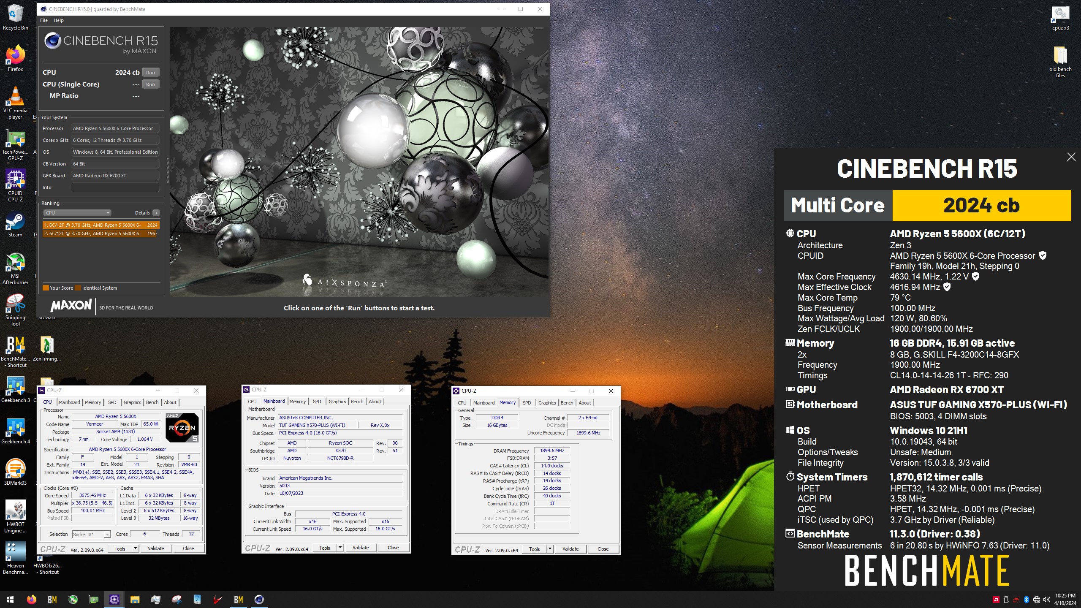
Task: Click the GFX Board field AMD Radeon RX 6700 XT
Action: coord(115,176)
